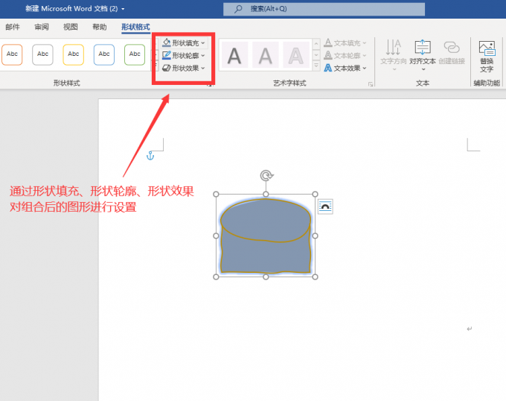Viewport: 506px width, 401px height.
Task: Click the 搜索 search box
Action: point(324,9)
